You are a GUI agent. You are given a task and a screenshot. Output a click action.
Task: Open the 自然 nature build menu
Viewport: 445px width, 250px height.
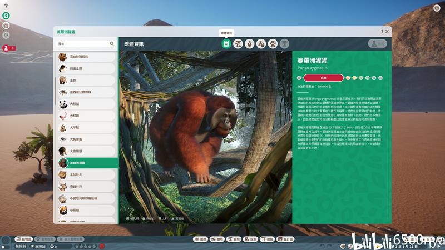coord(234,239)
